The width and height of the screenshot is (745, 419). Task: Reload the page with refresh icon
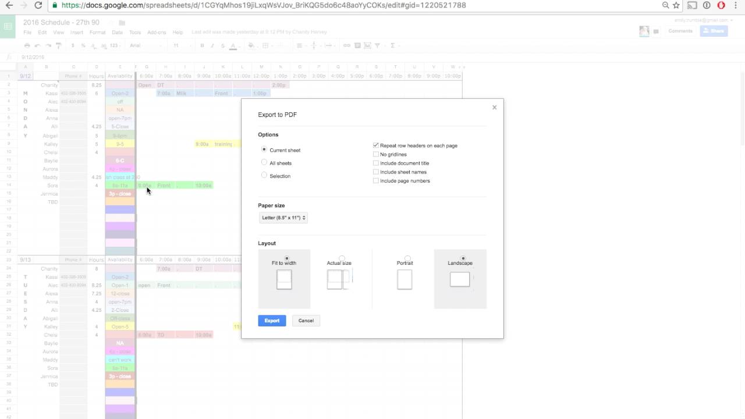click(38, 5)
